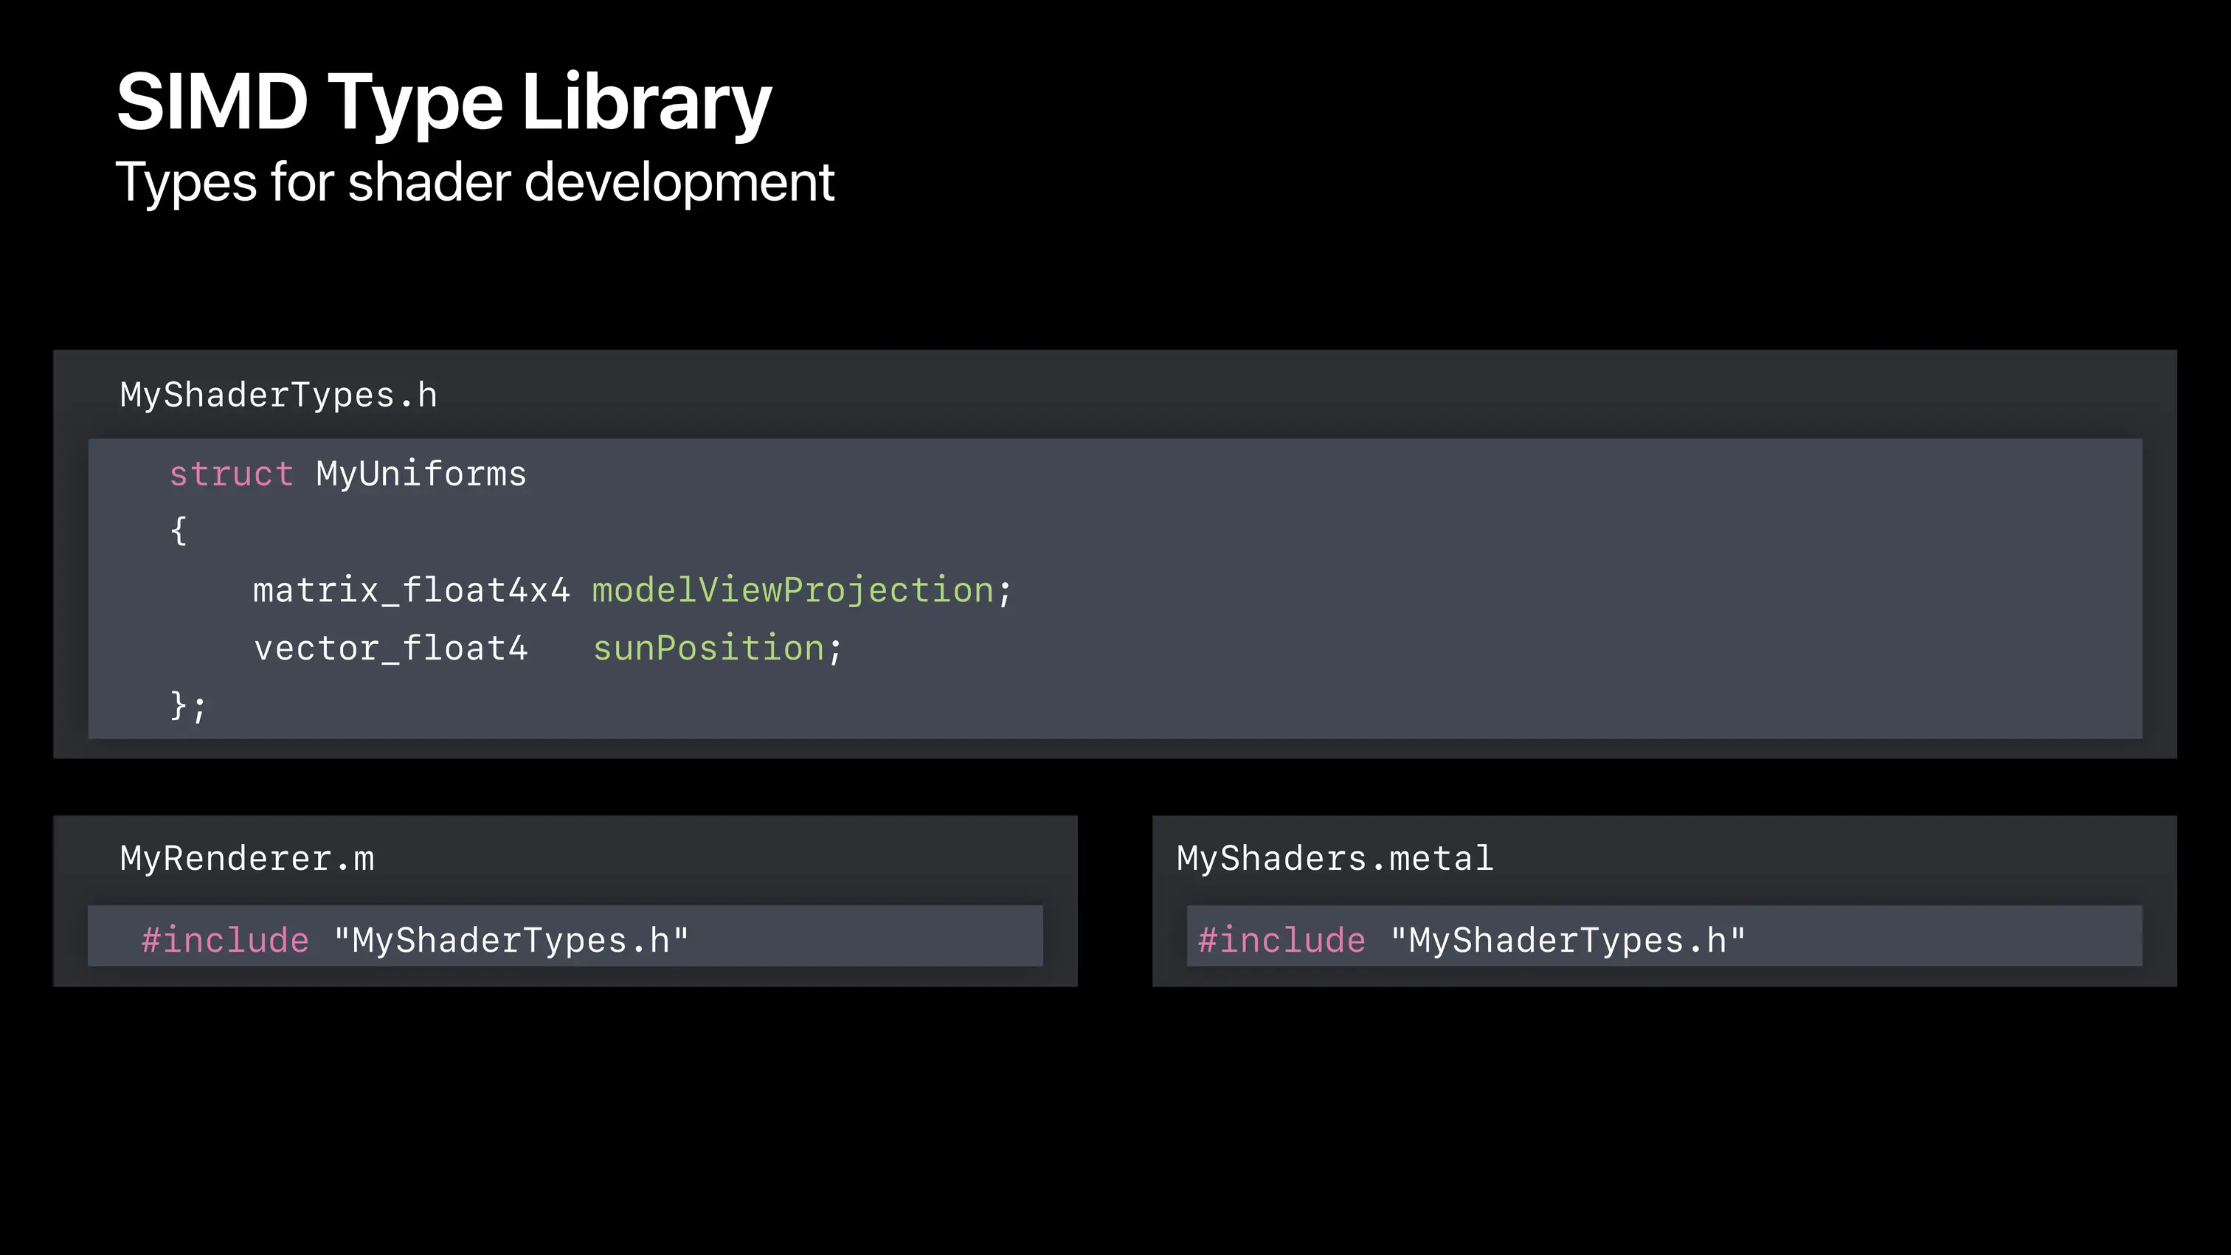Select "MyShaderTypes.h" string in MyShaders.metal box
This screenshot has height=1255, width=2231.
tap(1568, 941)
